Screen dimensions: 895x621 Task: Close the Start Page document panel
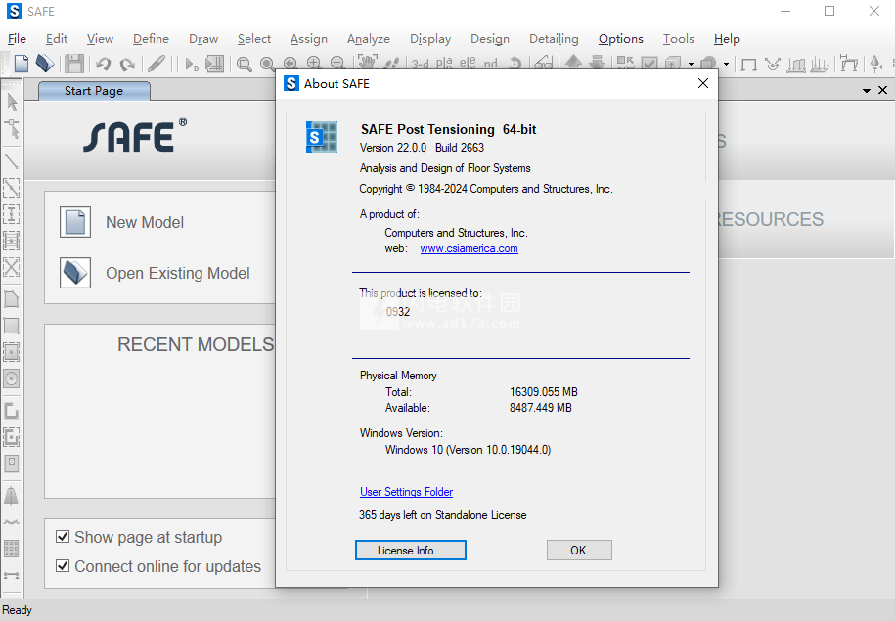coord(882,90)
